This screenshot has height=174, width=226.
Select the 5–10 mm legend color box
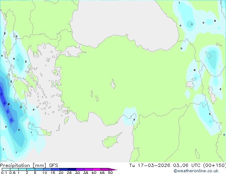(x=39, y=169)
